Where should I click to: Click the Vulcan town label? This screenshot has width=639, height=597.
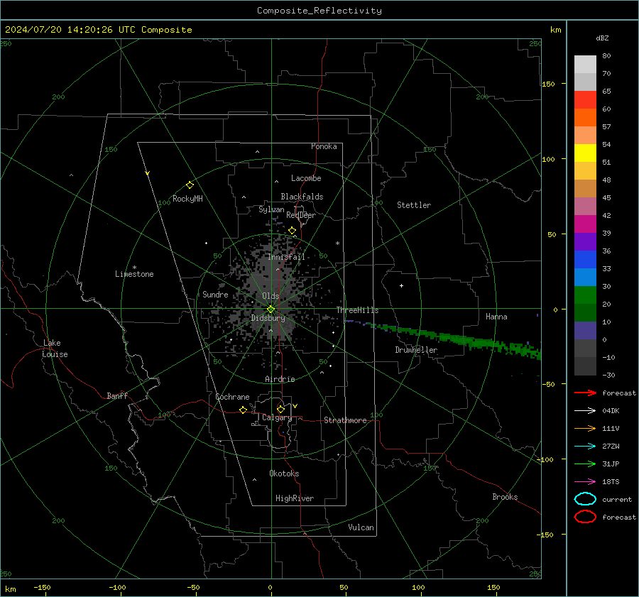(x=361, y=527)
